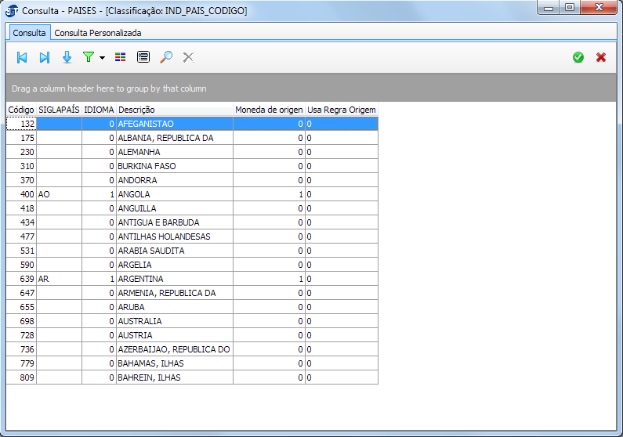Confirm selection with green check icon
The height and width of the screenshot is (437, 623).
click(578, 57)
